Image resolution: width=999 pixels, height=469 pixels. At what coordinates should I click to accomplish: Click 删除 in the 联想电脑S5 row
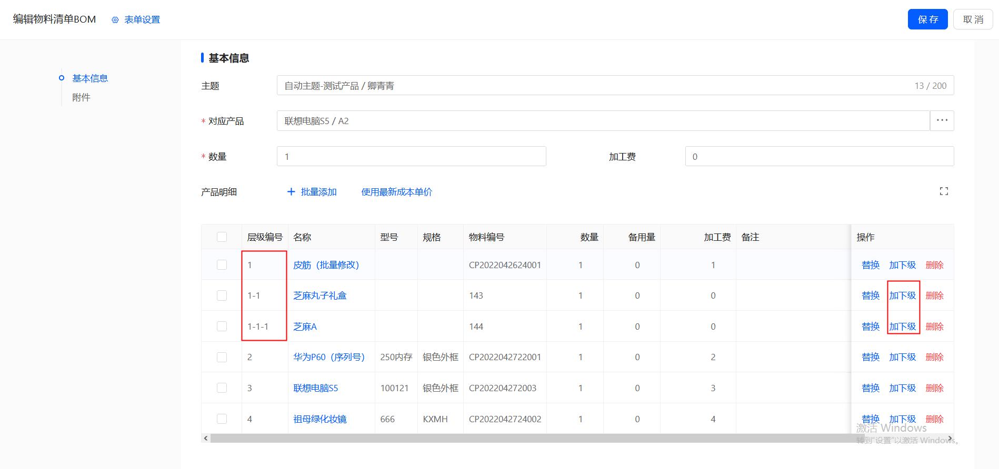(935, 388)
